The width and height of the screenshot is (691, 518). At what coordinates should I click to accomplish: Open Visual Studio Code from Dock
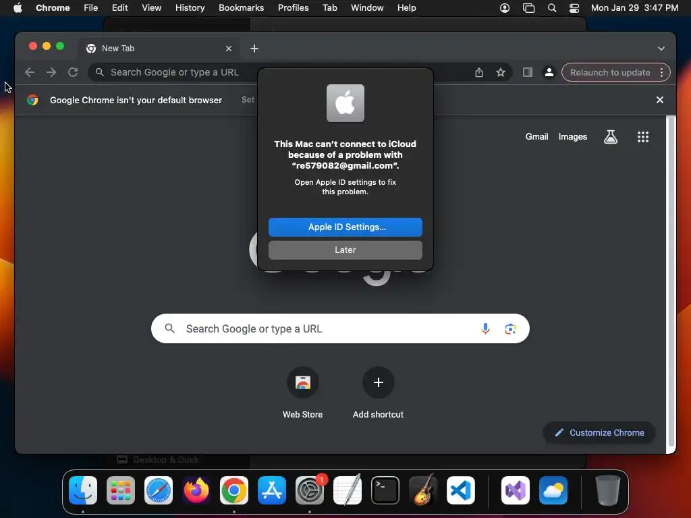[461, 490]
